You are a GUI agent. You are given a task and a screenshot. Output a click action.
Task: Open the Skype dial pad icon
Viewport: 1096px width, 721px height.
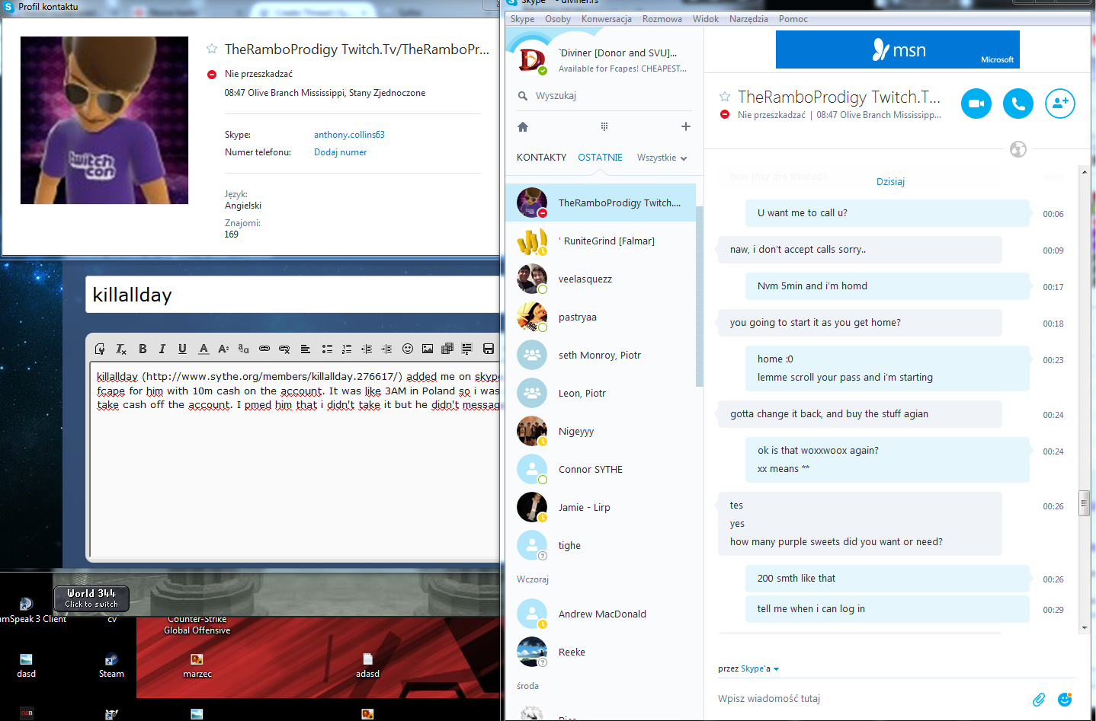pos(604,126)
